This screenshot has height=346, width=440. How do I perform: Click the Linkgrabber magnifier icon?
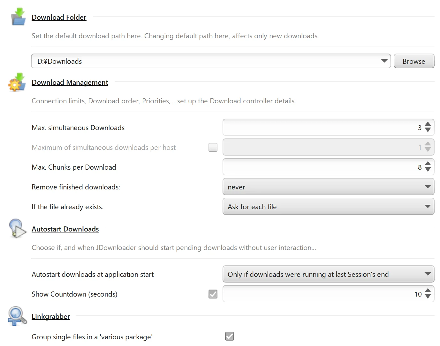coord(17,317)
